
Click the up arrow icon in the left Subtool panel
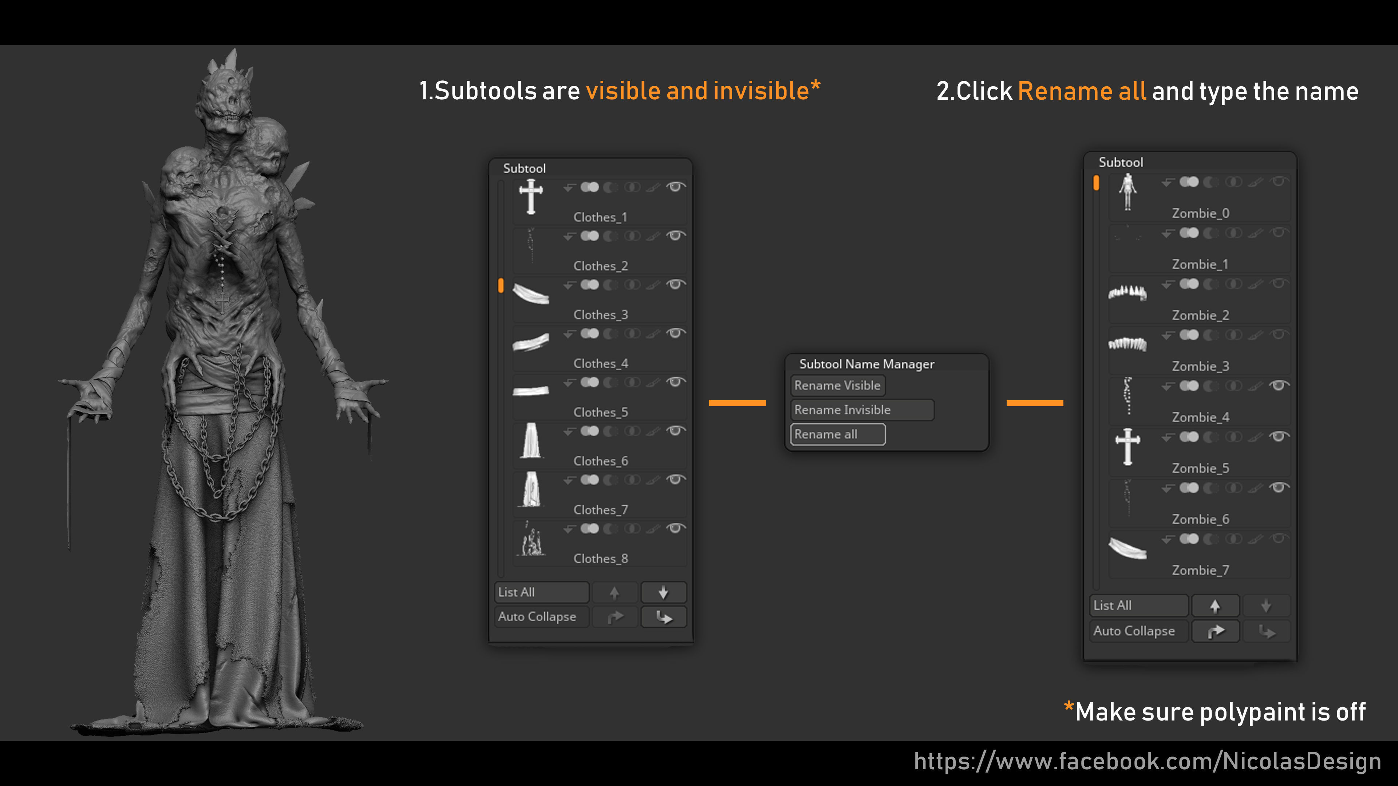click(615, 592)
